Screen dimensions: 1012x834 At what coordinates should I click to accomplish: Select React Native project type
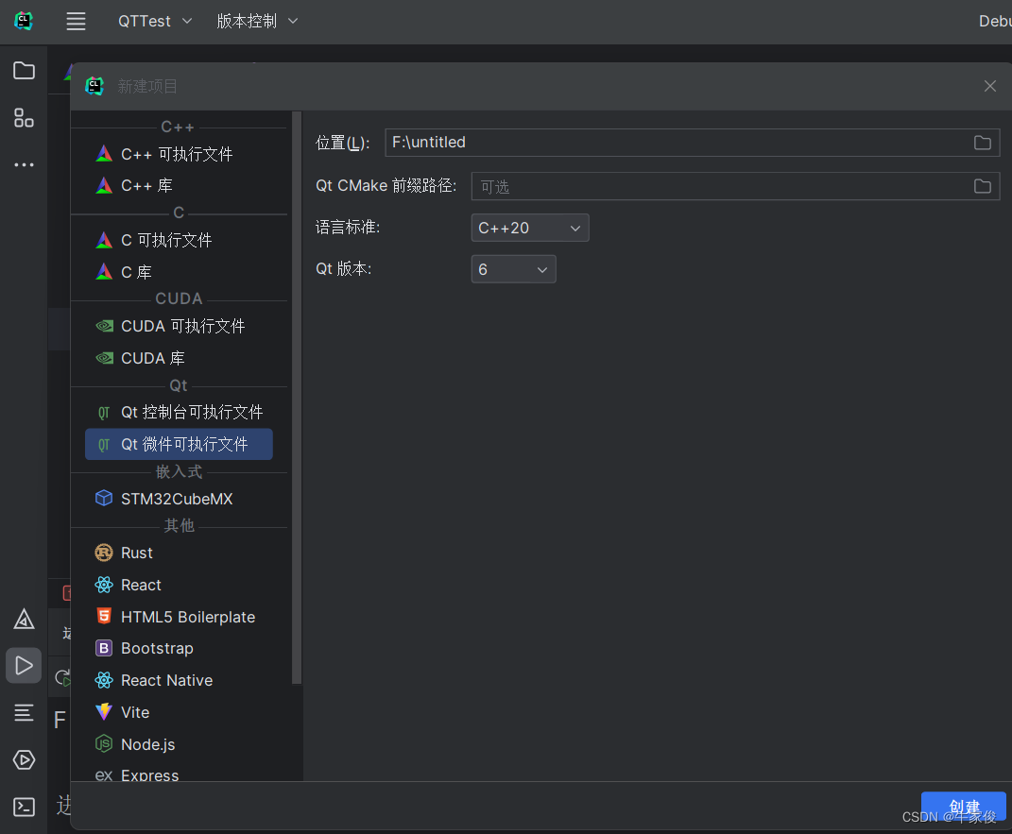click(179, 680)
